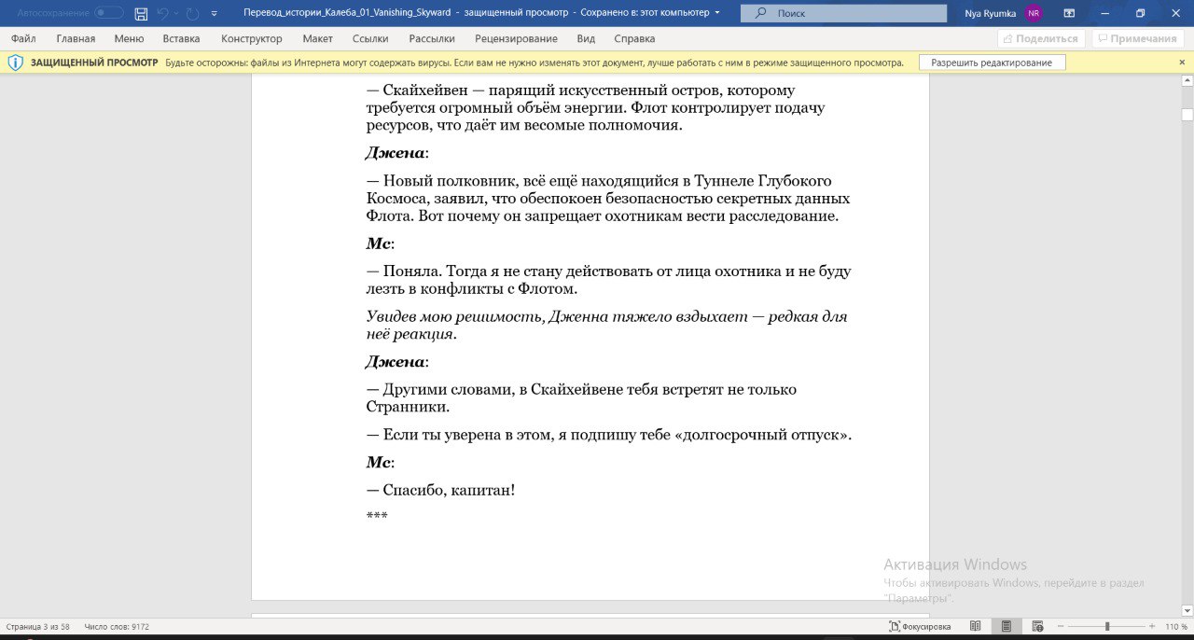The width and height of the screenshot is (1194, 640).
Task: Open the Меню ribbon tab
Action: coord(129,38)
